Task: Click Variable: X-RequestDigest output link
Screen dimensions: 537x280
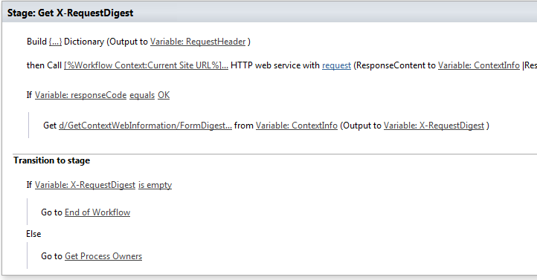Action: pos(434,126)
